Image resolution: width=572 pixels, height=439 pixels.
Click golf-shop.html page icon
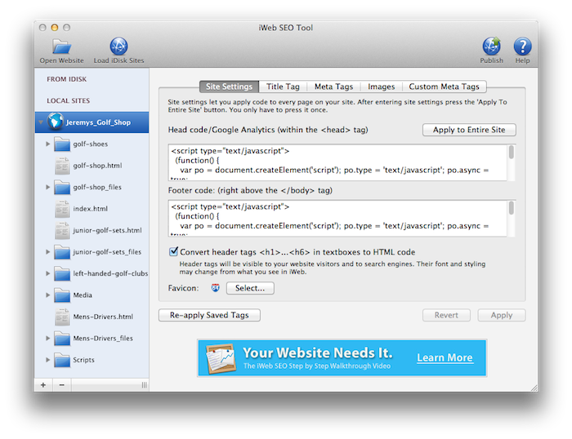coord(62,166)
